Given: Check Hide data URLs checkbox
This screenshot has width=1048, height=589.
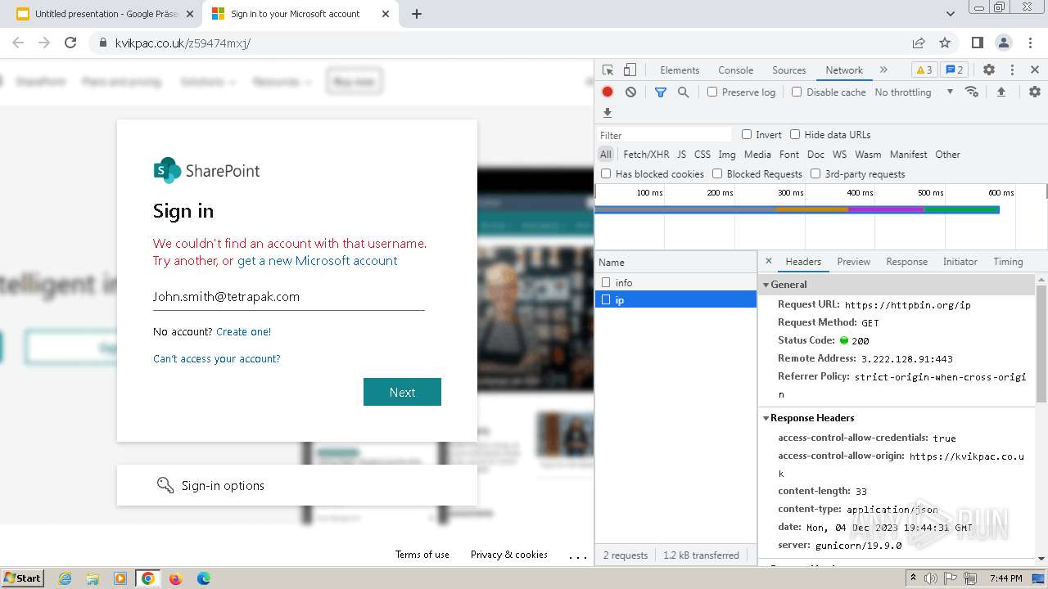Looking at the screenshot, I should pyautogui.click(x=795, y=134).
